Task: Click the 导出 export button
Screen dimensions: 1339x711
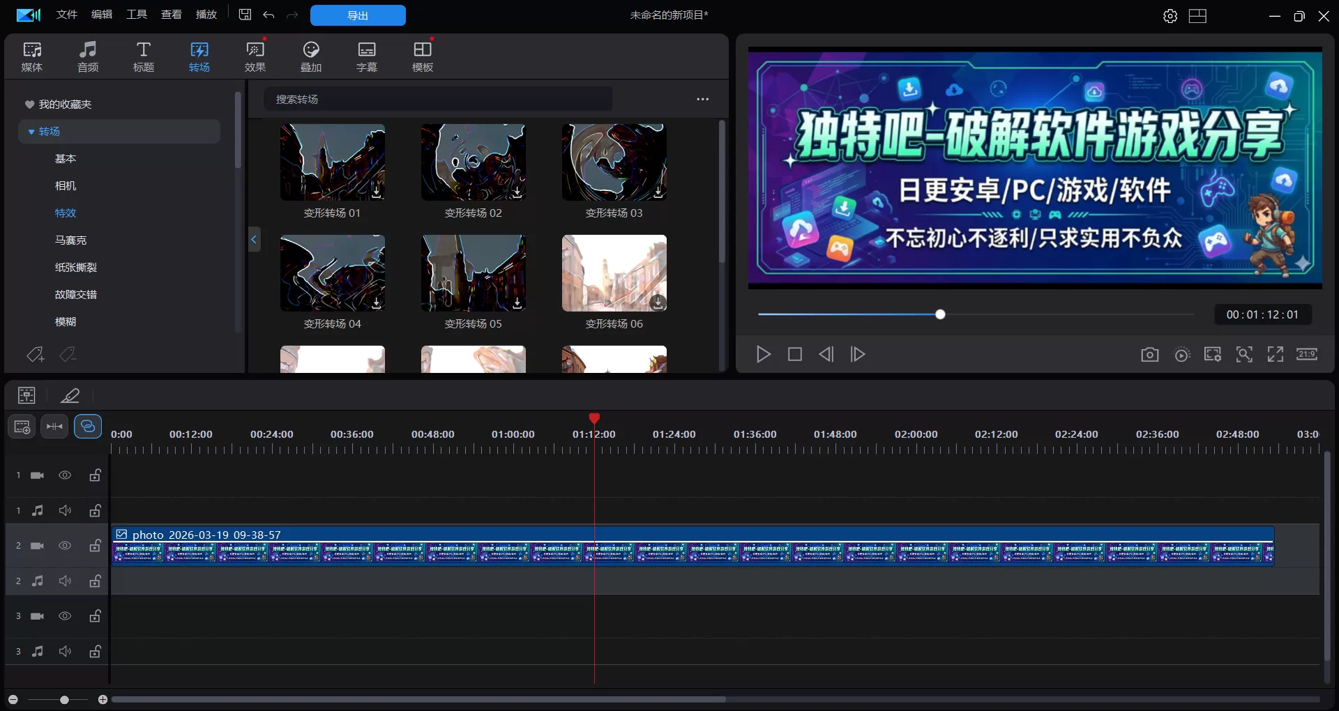Action: click(358, 15)
